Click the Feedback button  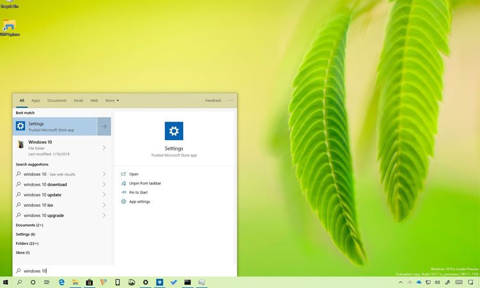(x=213, y=100)
